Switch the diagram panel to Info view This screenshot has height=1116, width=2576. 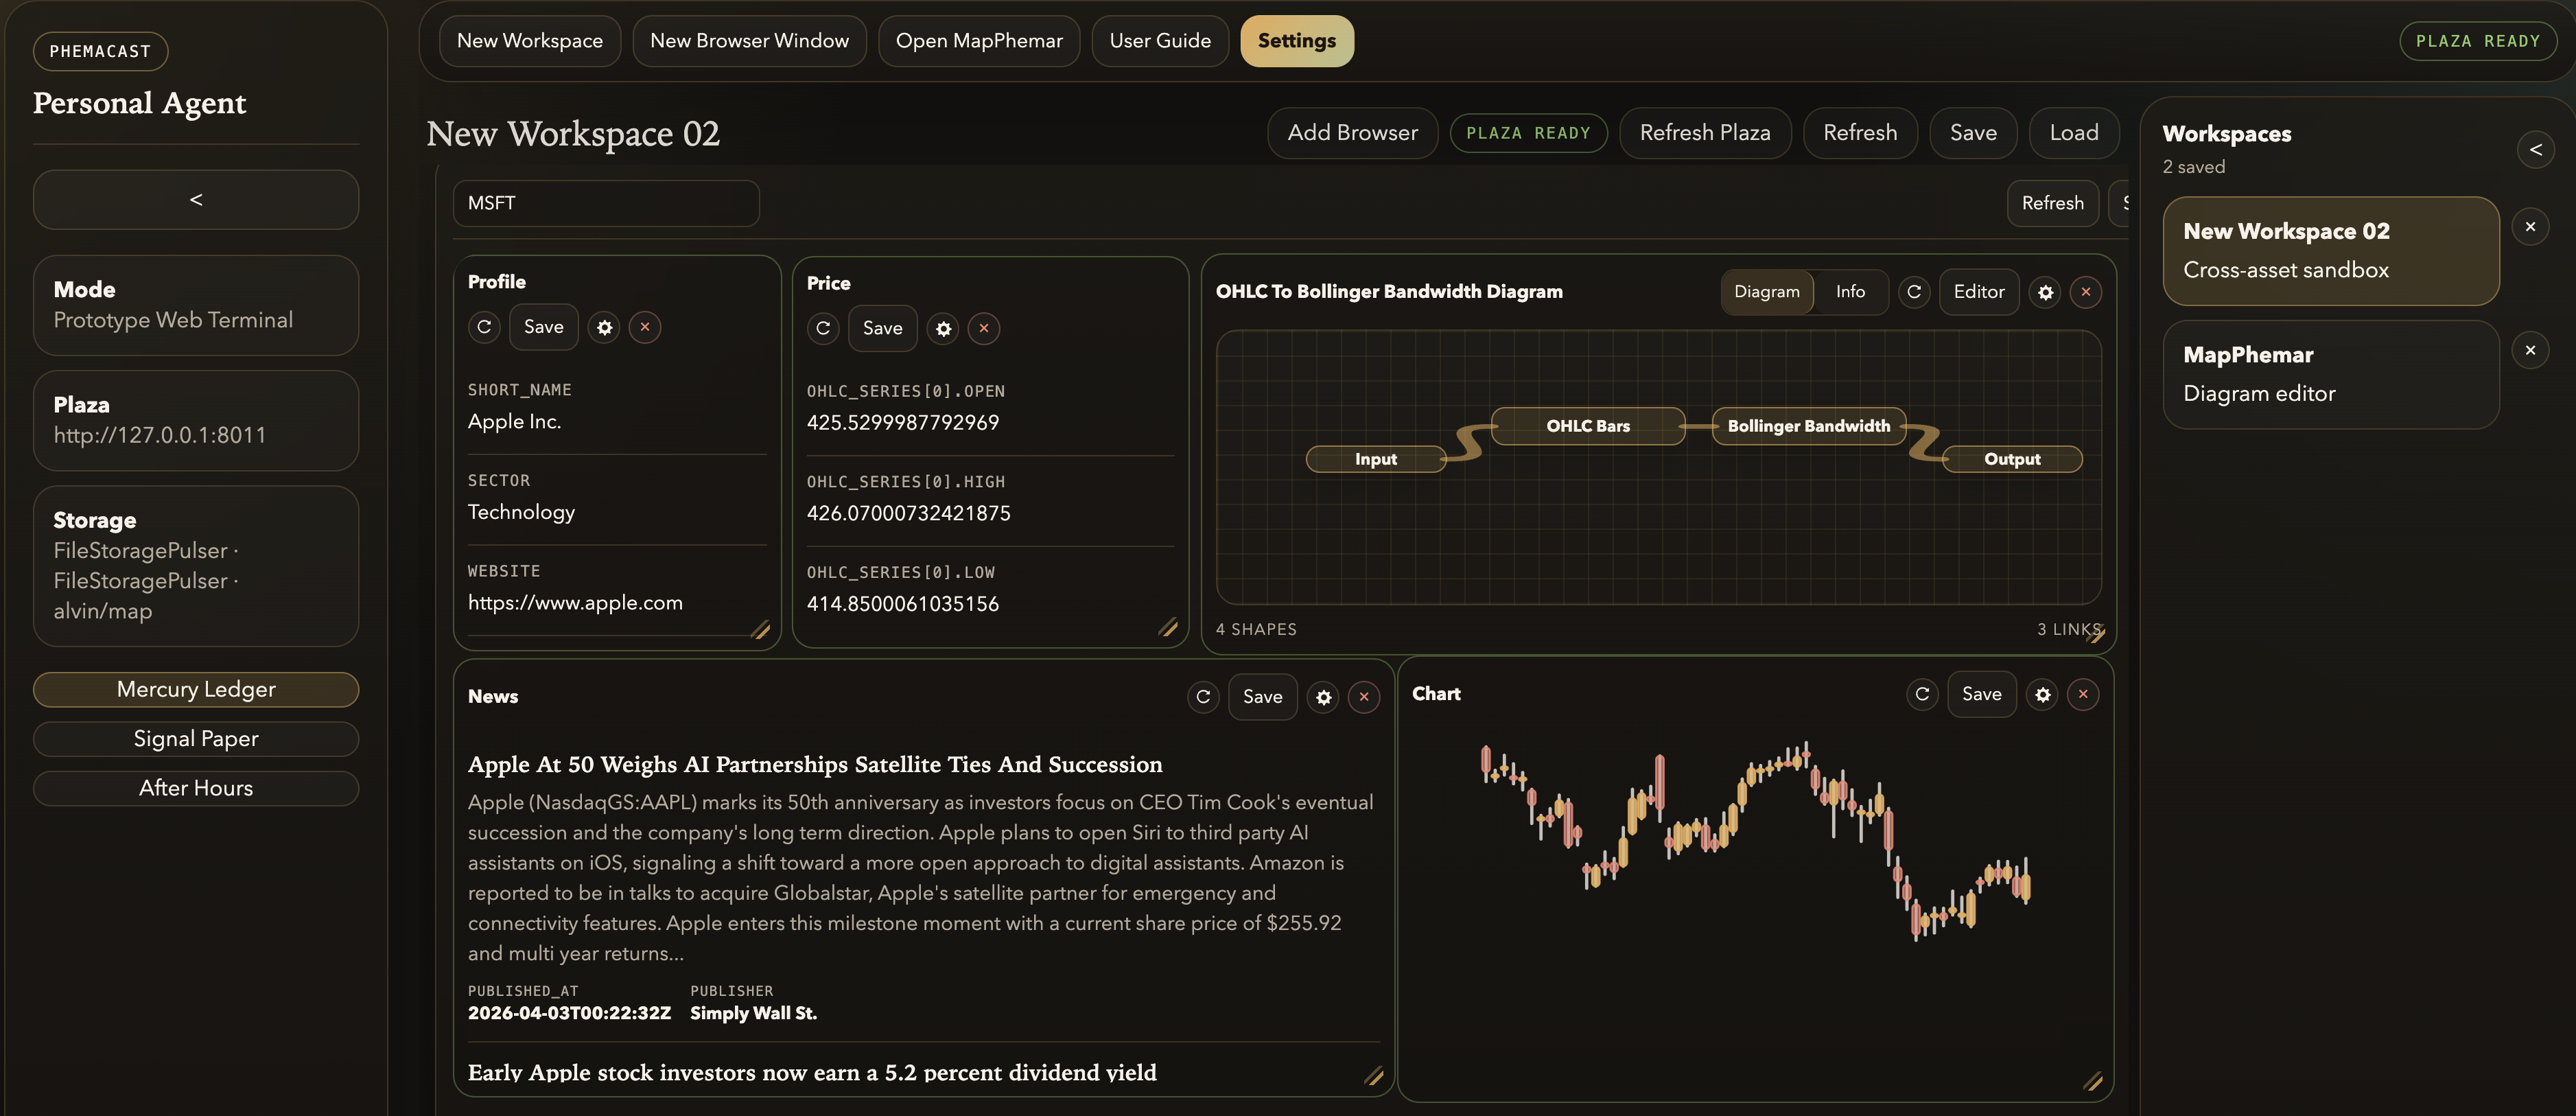pyautogui.click(x=1850, y=292)
